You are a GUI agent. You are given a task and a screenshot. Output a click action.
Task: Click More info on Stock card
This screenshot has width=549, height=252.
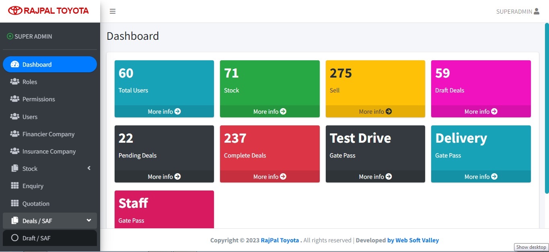pos(270,111)
